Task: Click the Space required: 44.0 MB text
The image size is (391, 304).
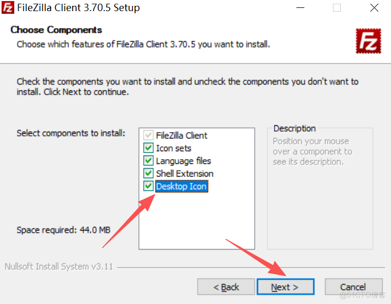Action: [x=63, y=230]
